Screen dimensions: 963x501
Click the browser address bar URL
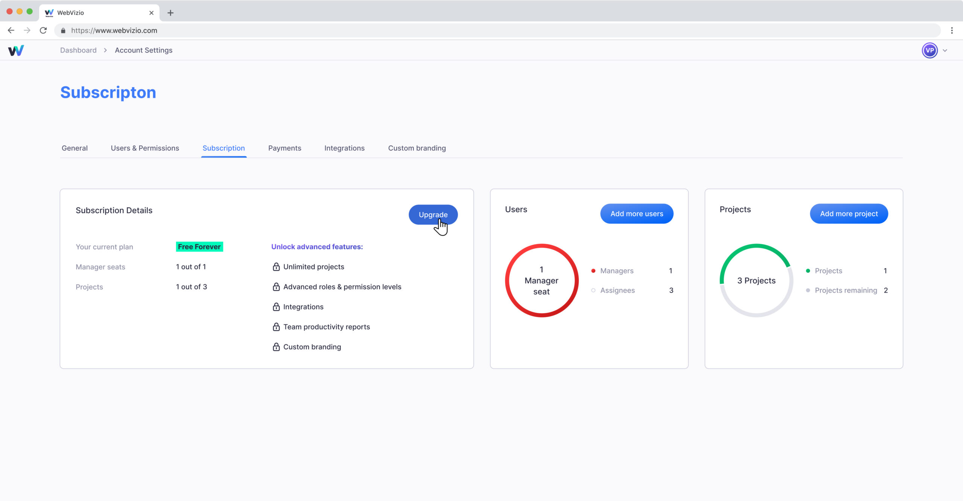[x=114, y=30]
